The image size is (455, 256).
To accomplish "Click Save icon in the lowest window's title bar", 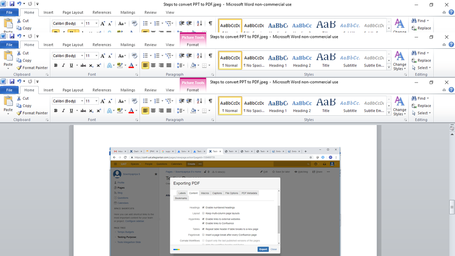I will 12,82.
